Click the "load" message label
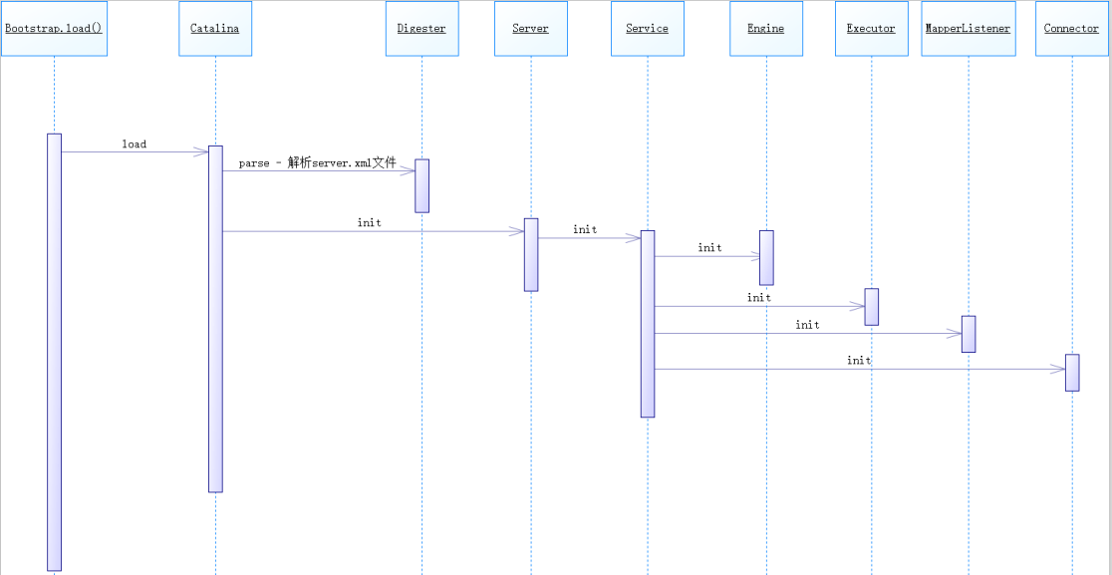The width and height of the screenshot is (1112, 575). coord(135,144)
